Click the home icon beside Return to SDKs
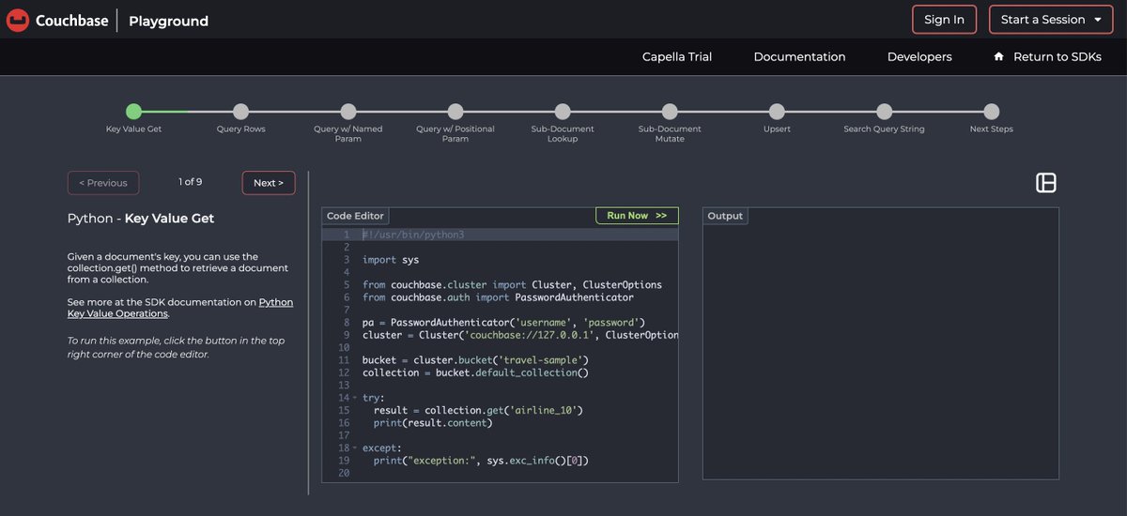This screenshot has height=516, width=1127. 998,56
